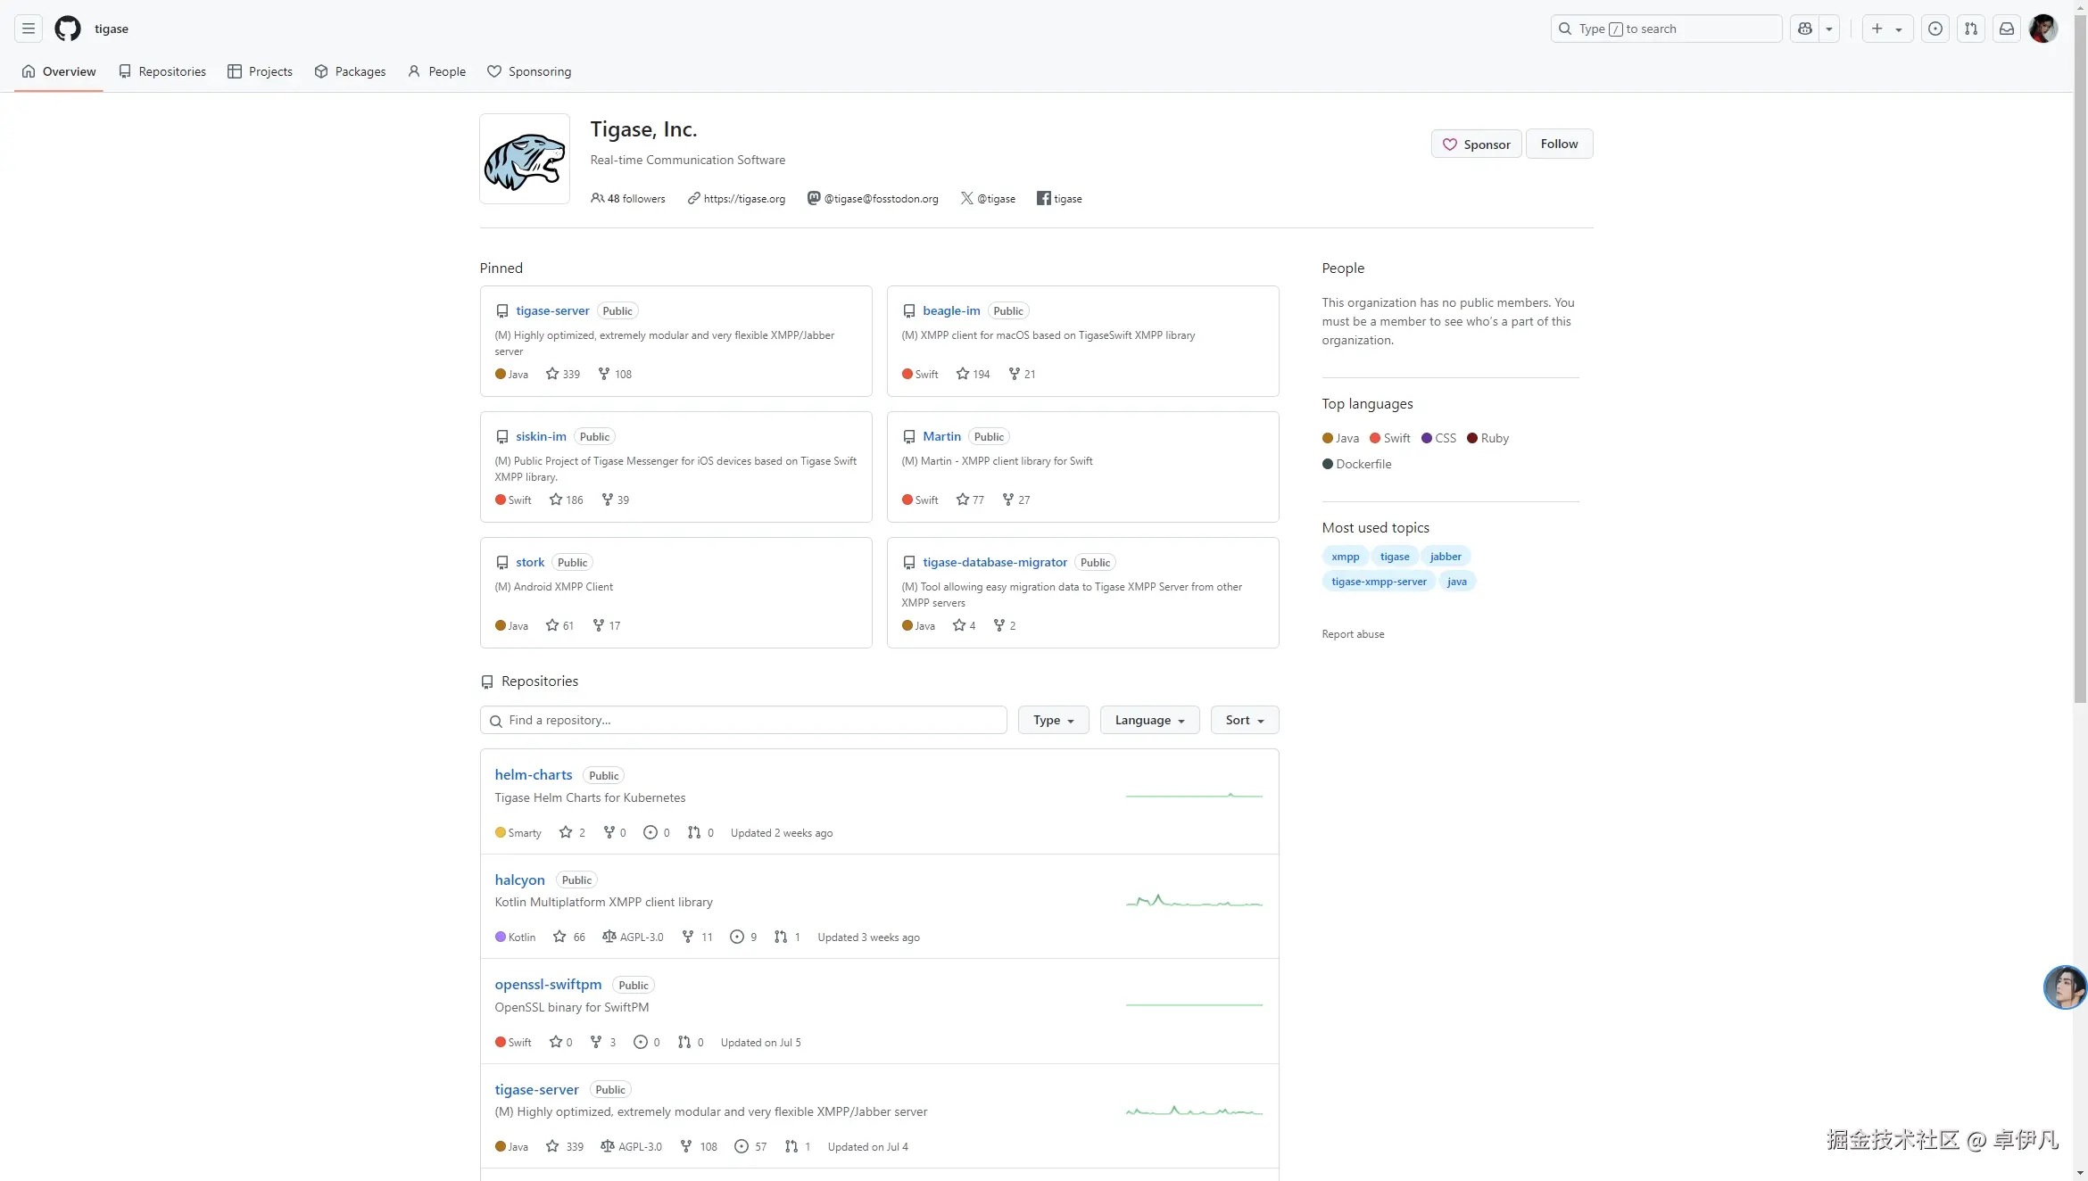Image resolution: width=2088 pixels, height=1181 pixels.
Task: View the 39 forks of siskin-im
Action: coord(615,500)
